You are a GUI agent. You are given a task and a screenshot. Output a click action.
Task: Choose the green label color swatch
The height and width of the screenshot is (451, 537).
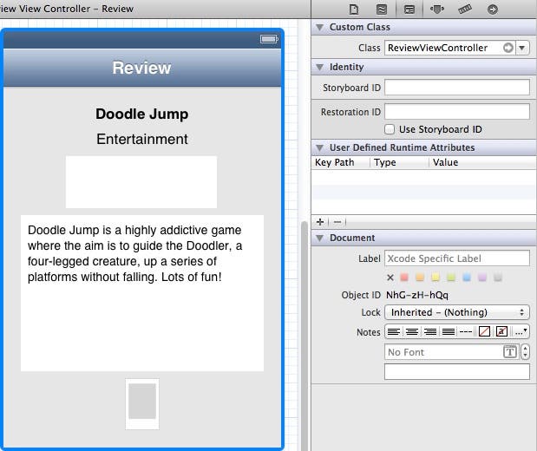point(451,277)
